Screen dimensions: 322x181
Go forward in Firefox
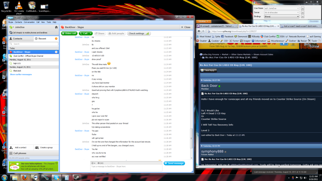click(203, 31)
